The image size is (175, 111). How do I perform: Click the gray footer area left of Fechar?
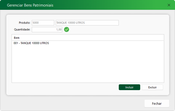click(76, 103)
